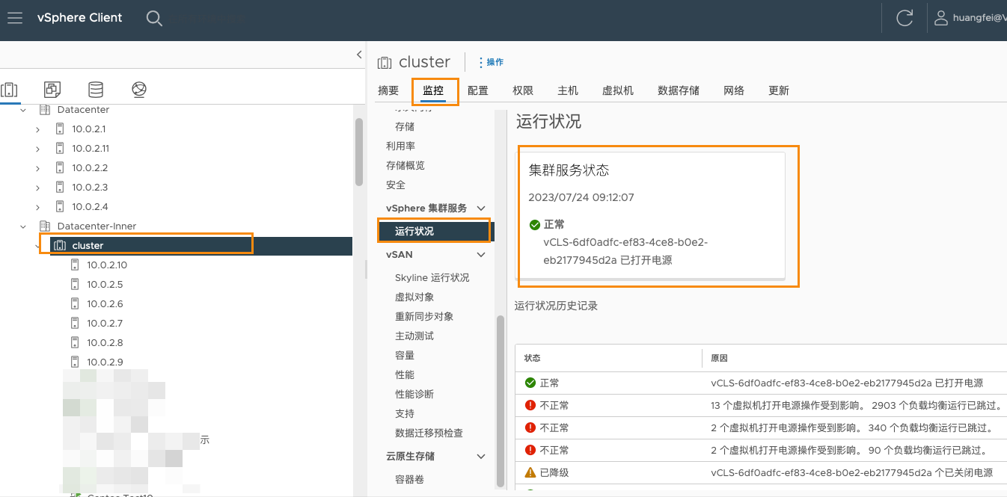Open the 更新 tab
Image resolution: width=1007 pixels, height=497 pixels.
tap(779, 91)
